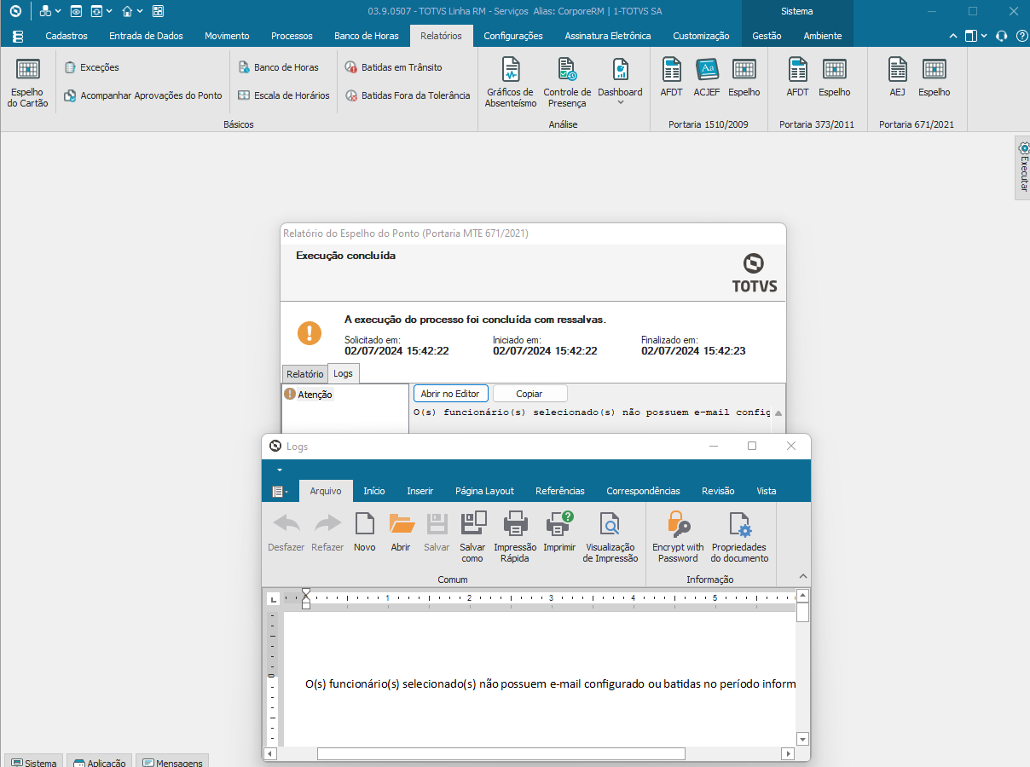1030x767 pixels.
Task: Collapse the Logs editor ribbon
Action: point(802,576)
